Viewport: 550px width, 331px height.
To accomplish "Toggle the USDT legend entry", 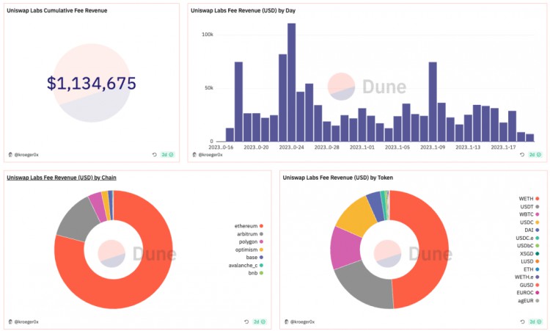I will click(x=529, y=207).
